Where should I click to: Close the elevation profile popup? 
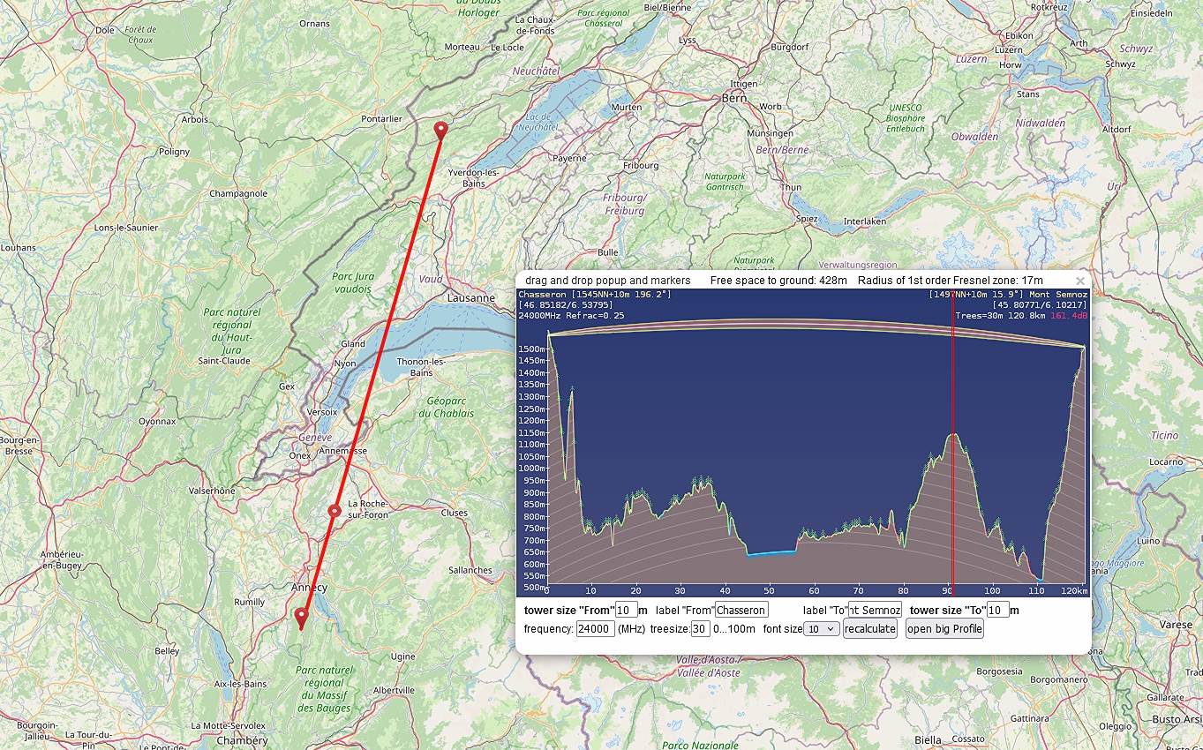tap(1079, 281)
